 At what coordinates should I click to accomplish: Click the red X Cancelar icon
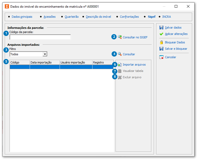[x=161, y=57]
